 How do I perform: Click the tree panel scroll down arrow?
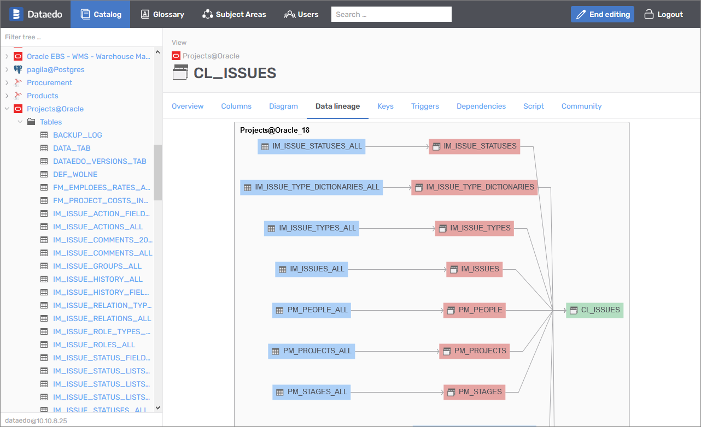(x=158, y=408)
